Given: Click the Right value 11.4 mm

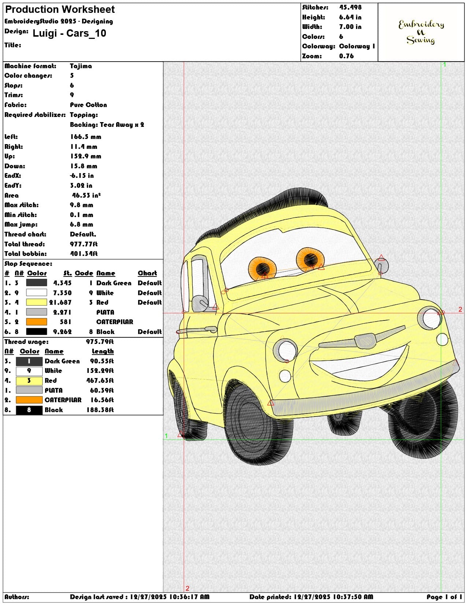Looking at the screenshot, I should click(84, 147).
